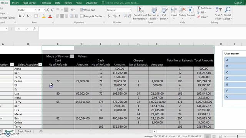
Task: Click the Insert Function fx button
Action: (34, 29)
